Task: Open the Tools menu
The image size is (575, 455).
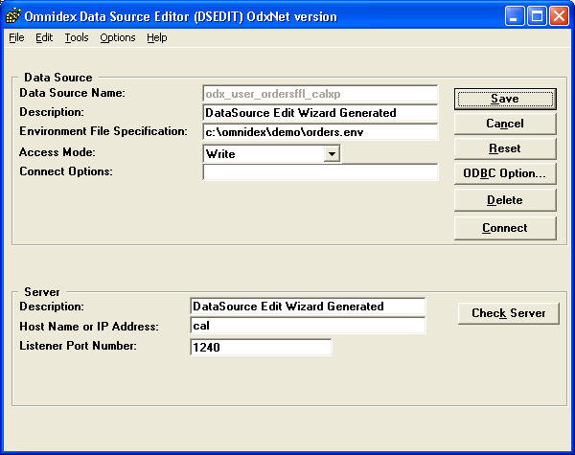Action: [77, 37]
